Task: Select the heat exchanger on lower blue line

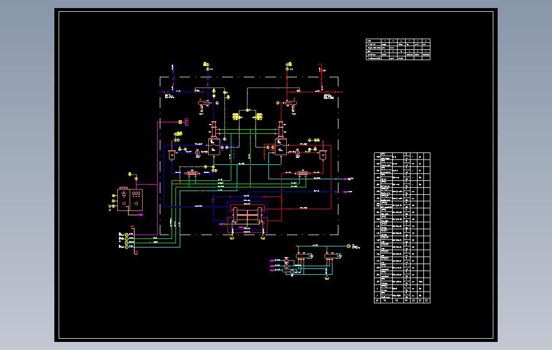Action: point(192,173)
